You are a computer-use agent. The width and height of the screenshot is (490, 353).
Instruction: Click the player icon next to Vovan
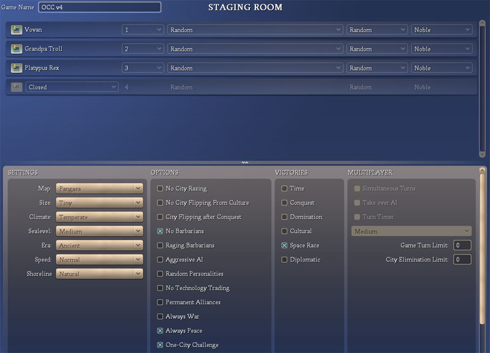(x=17, y=29)
